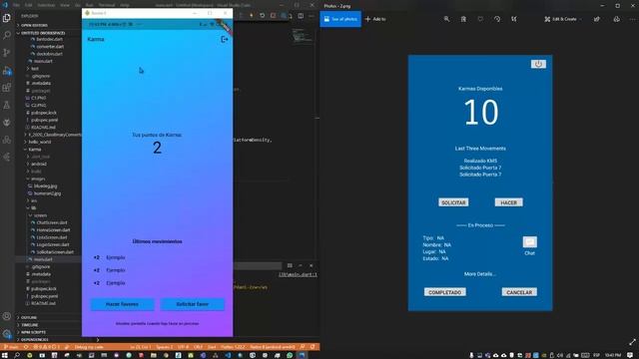Expand the TIMELINE section
This screenshot has height=359, width=639.
pos(30,325)
